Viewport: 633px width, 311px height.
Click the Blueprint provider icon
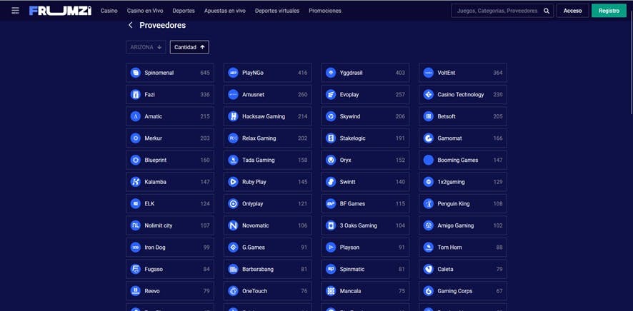[x=135, y=160]
